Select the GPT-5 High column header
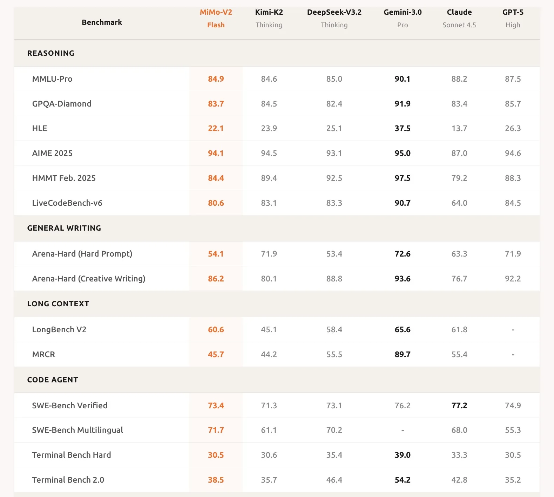The width and height of the screenshot is (554, 497). 513,19
